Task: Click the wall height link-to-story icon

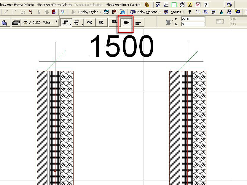Action: point(170,22)
